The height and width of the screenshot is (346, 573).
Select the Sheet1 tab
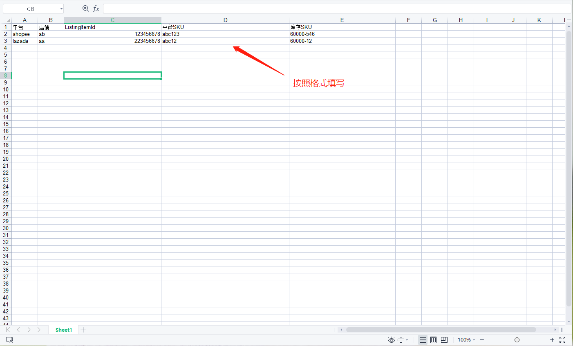[x=64, y=330]
